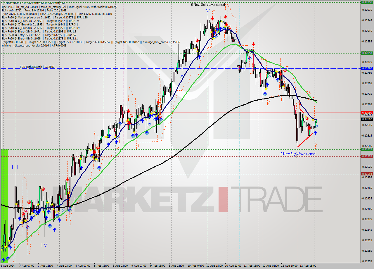Viewport: 374px width, 269px height.
Task: Click the '0 New Sell wave started' label
Action: [208, 5]
